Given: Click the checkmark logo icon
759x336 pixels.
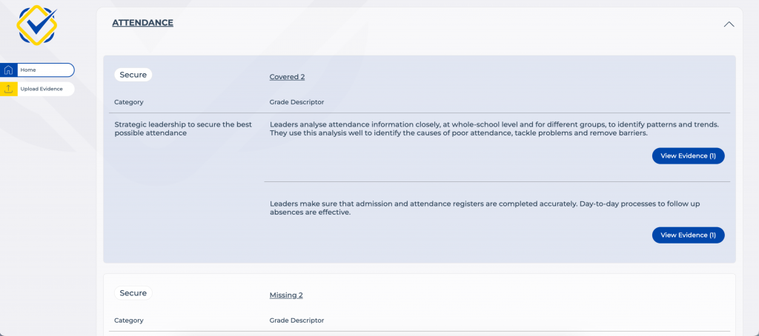Looking at the screenshot, I should 36,25.
